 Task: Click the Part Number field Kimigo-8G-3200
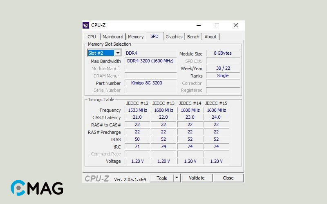(150, 83)
